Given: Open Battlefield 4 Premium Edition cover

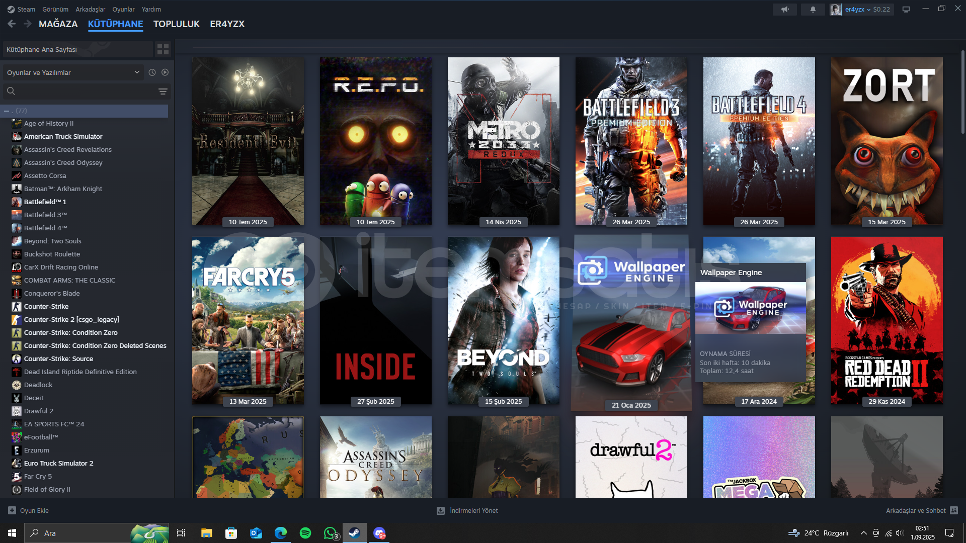Looking at the screenshot, I should 759,141.
